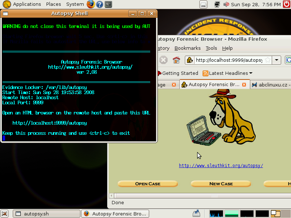Minimize the Autopsy Shell window

click(133, 13)
